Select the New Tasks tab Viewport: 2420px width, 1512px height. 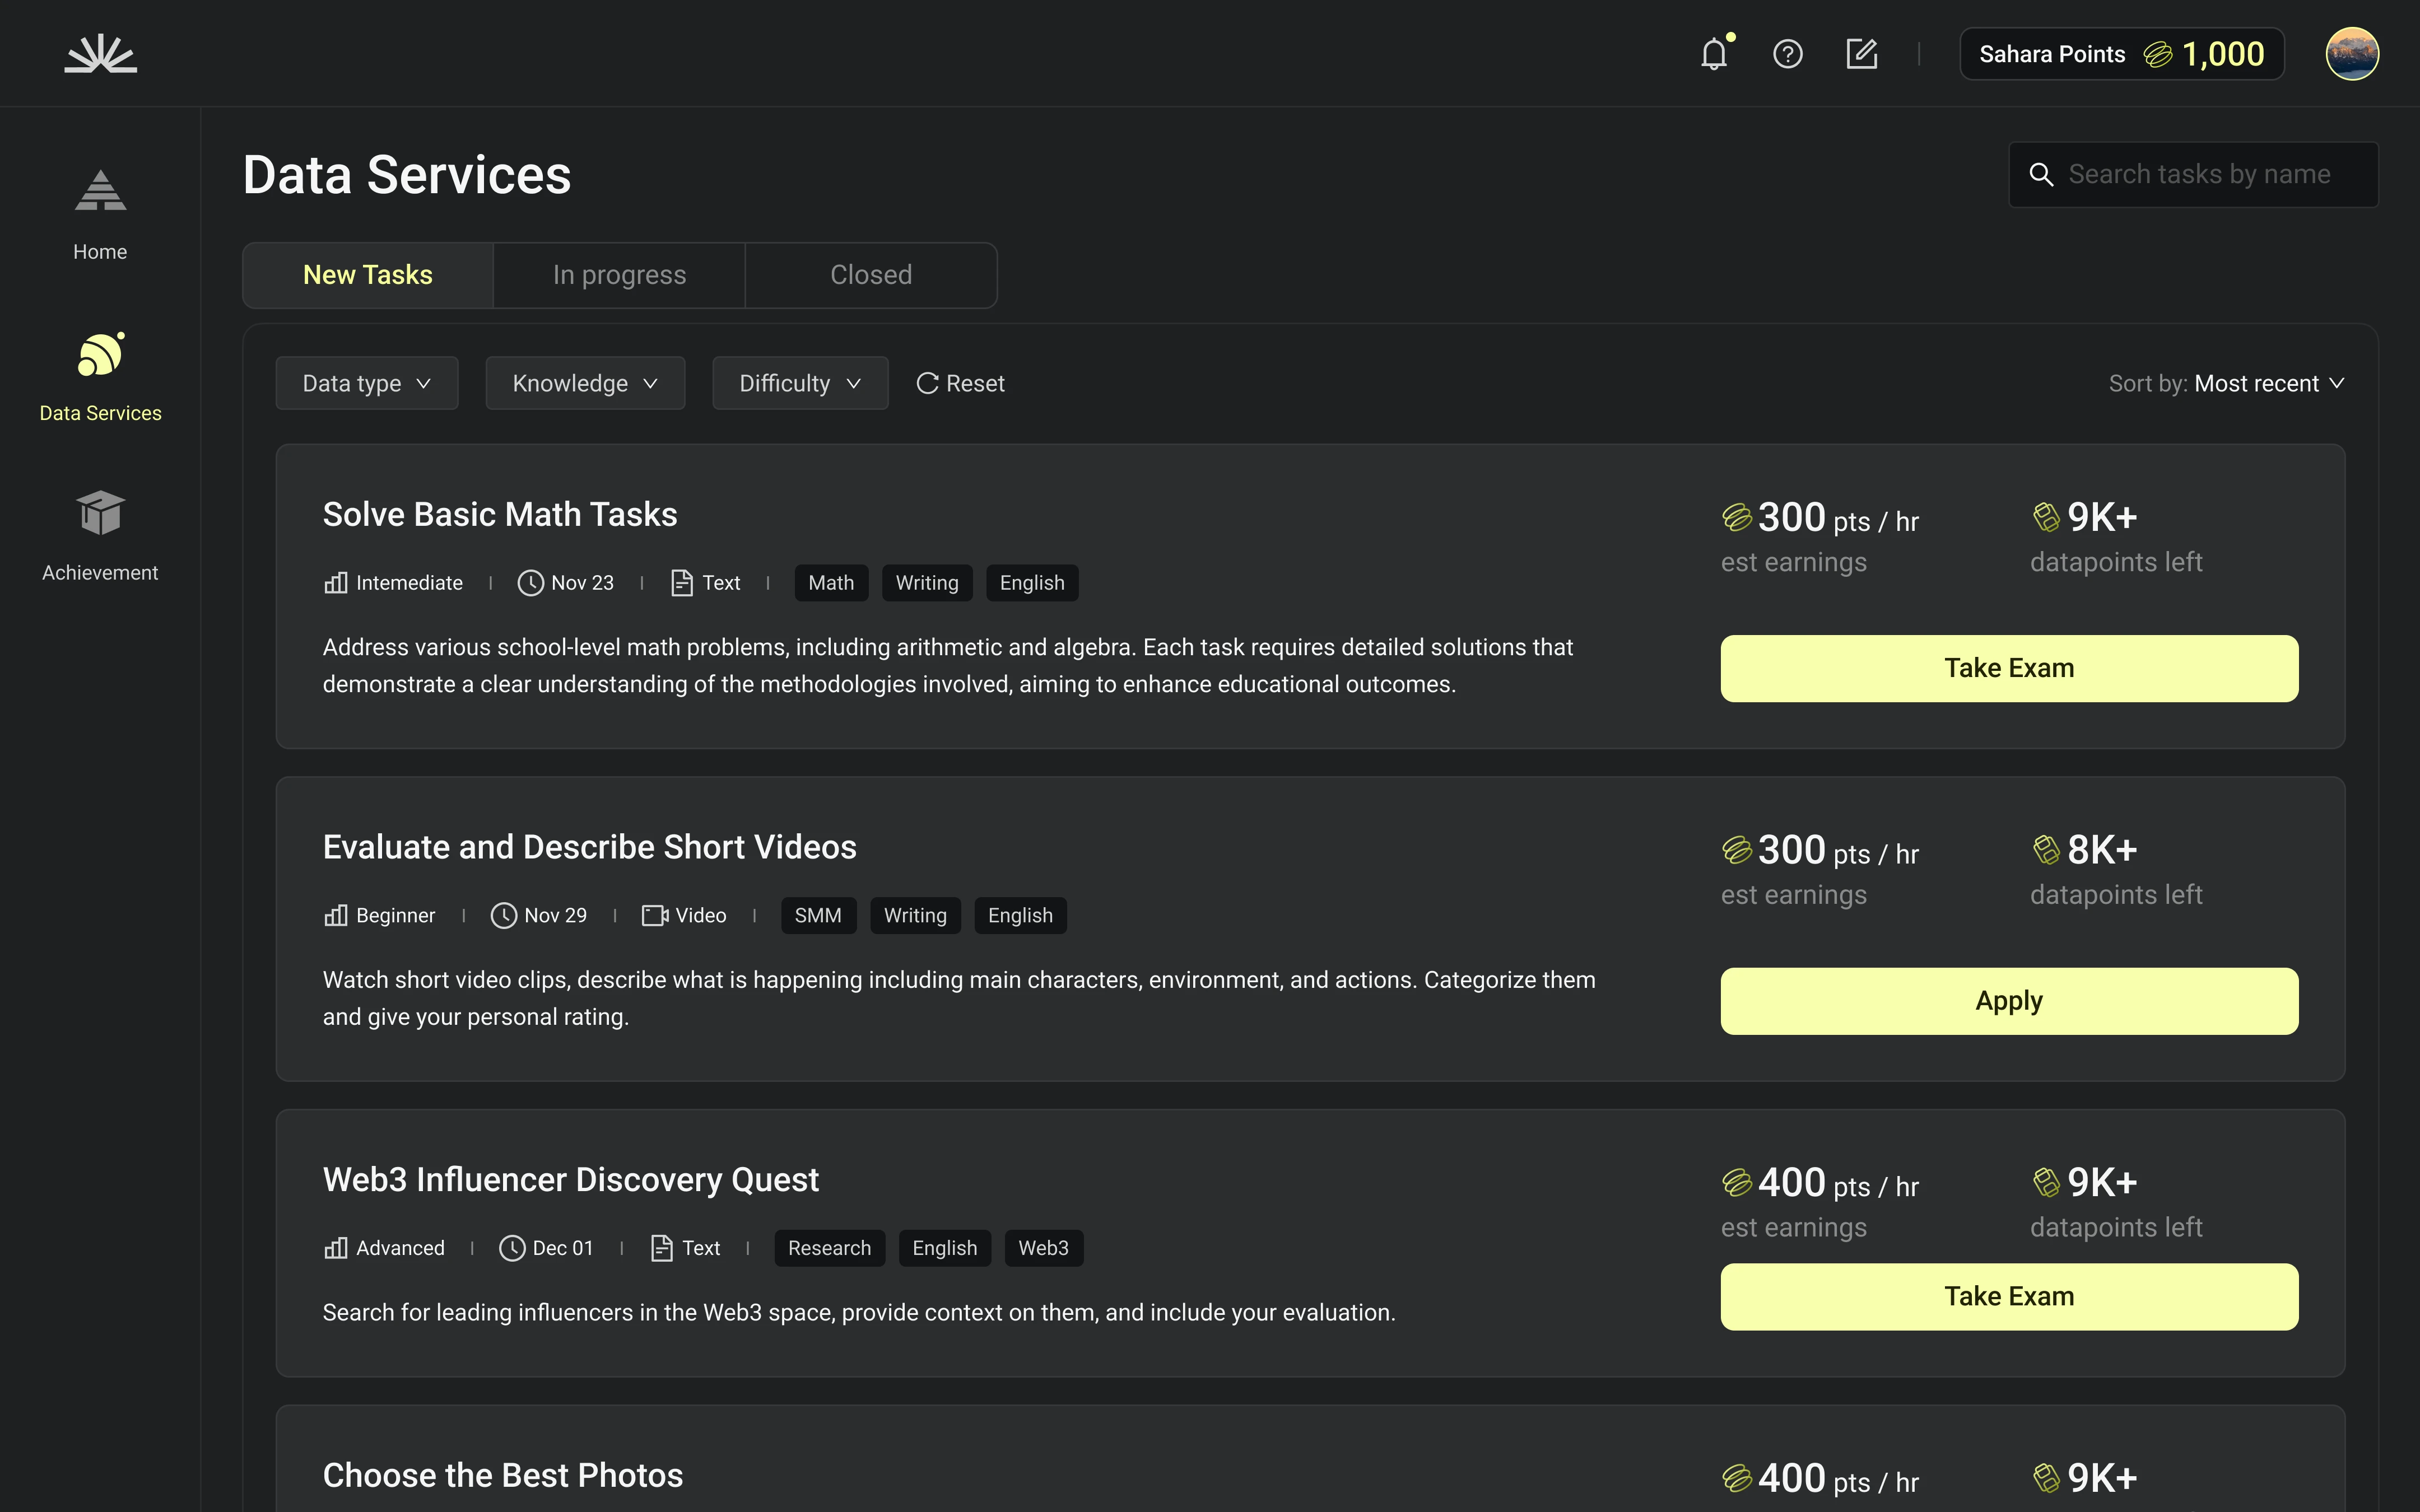(368, 275)
